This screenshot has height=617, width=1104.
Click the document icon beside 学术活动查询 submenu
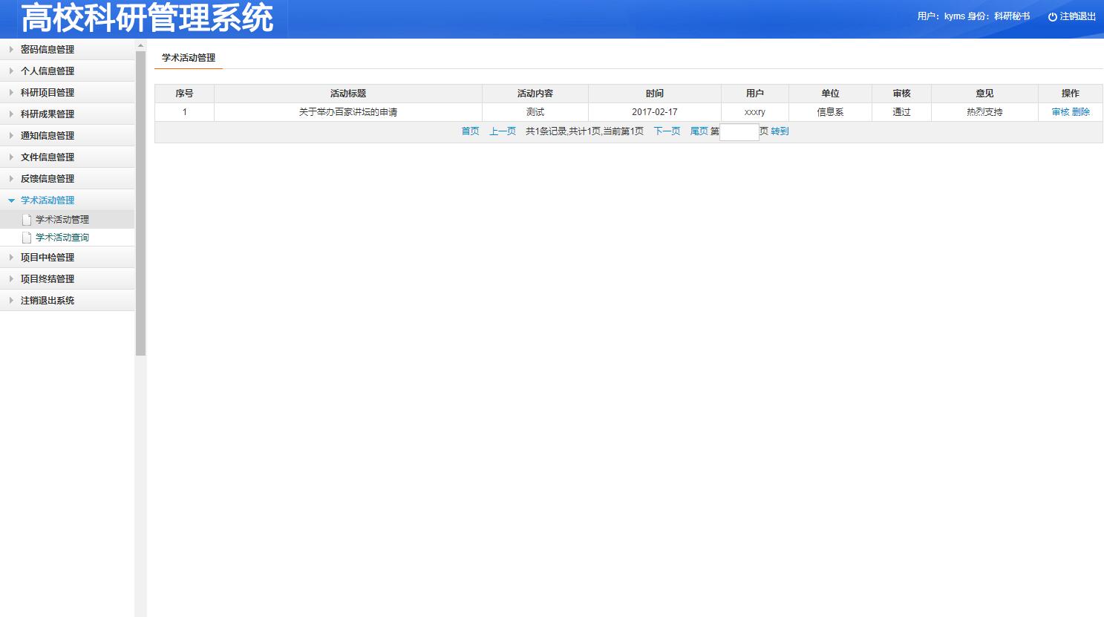pyautogui.click(x=28, y=237)
